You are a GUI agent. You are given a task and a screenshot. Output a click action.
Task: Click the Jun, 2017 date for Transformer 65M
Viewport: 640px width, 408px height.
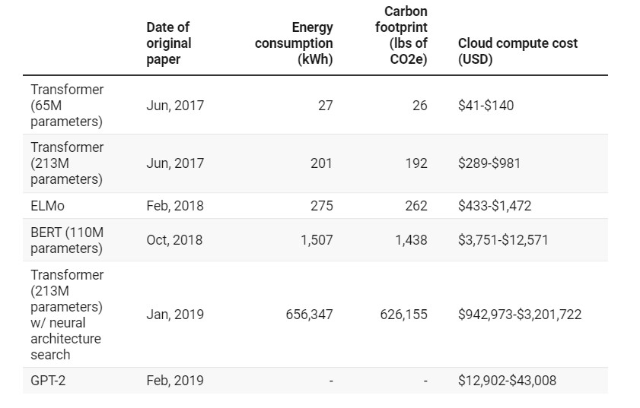[175, 106]
